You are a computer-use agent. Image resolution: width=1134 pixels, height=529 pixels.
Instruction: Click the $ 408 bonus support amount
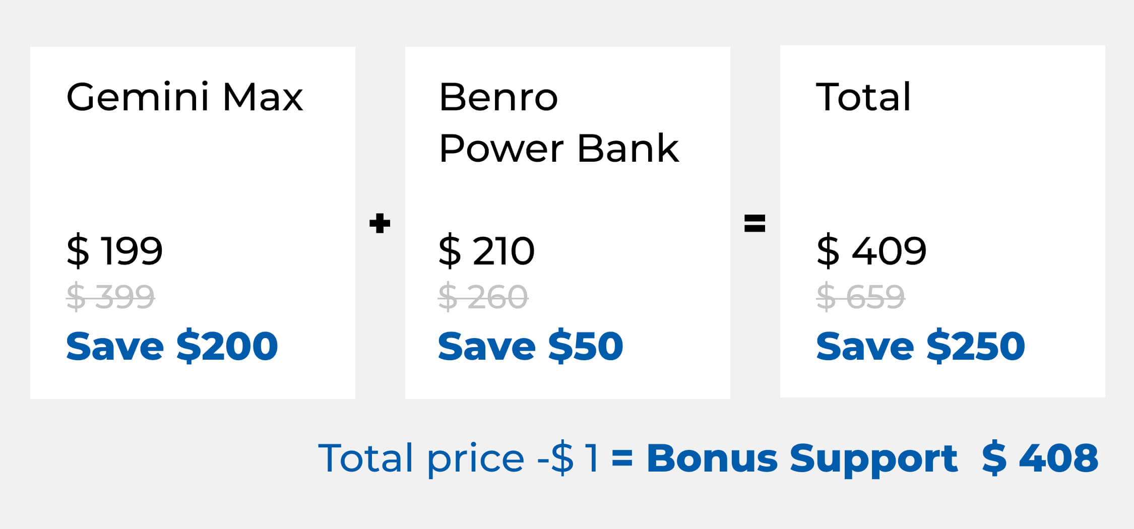point(1040,458)
